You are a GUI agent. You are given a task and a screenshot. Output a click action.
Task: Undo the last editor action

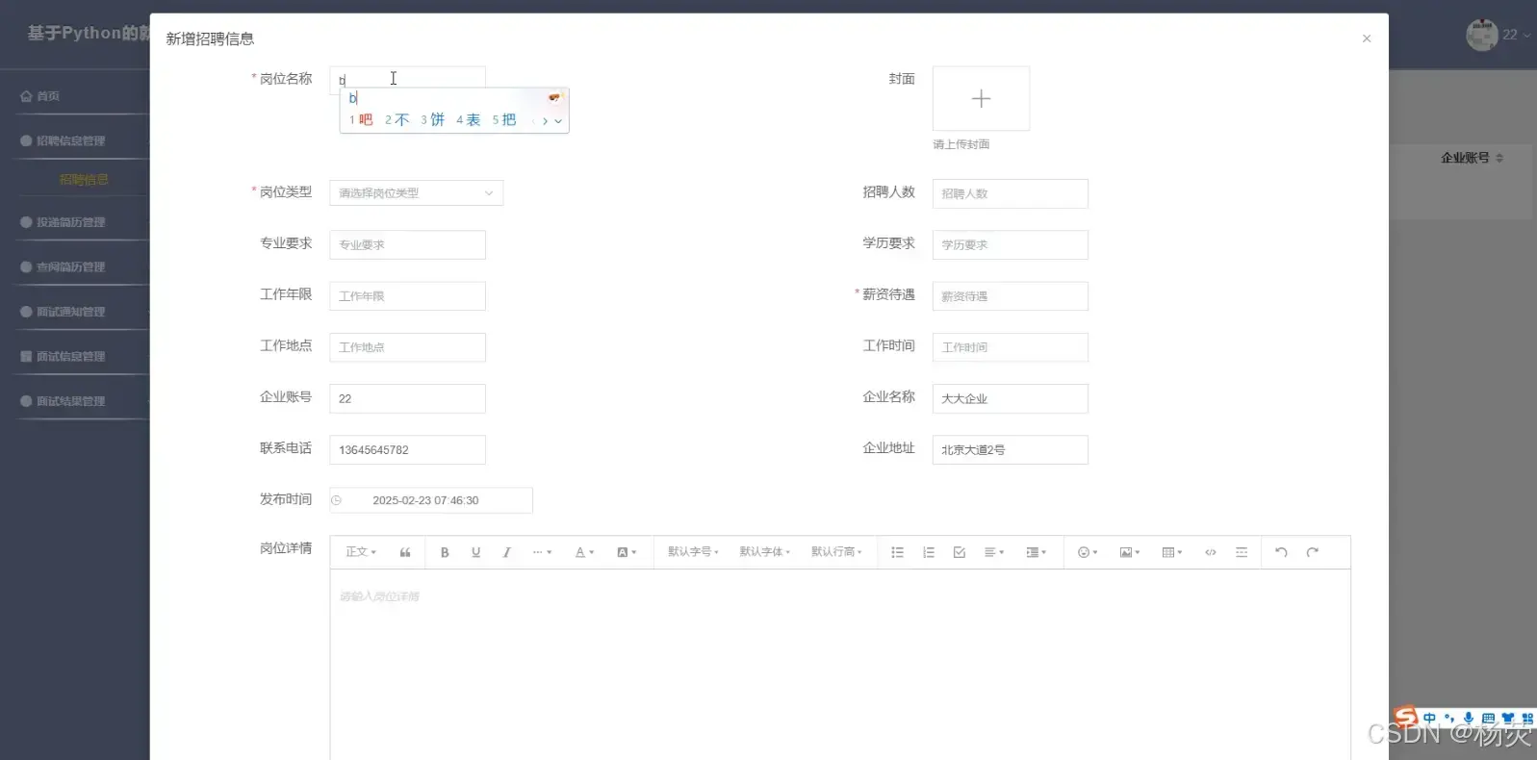[1281, 552]
